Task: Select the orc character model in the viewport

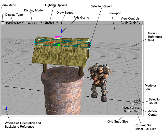Action: 100,82
